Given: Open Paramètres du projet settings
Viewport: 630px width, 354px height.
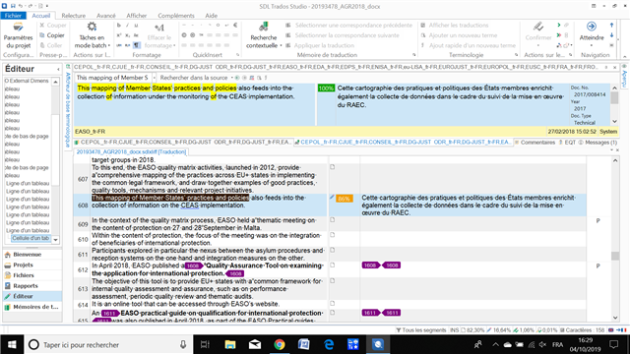Looking at the screenshot, I should [18, 35].
